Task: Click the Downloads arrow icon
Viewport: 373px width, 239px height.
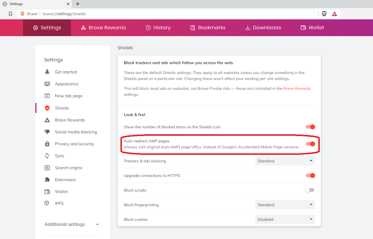Action: pyautogui.click(x=247, y=28)
